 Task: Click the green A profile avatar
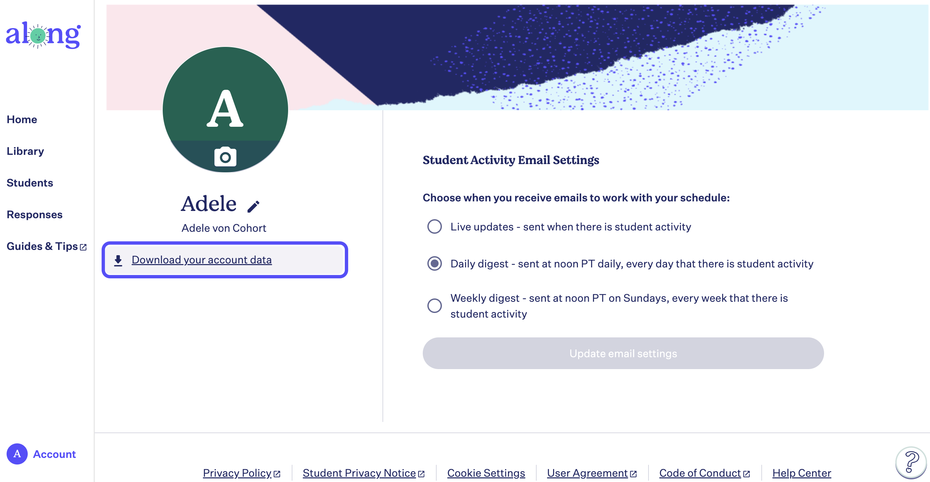225,109
